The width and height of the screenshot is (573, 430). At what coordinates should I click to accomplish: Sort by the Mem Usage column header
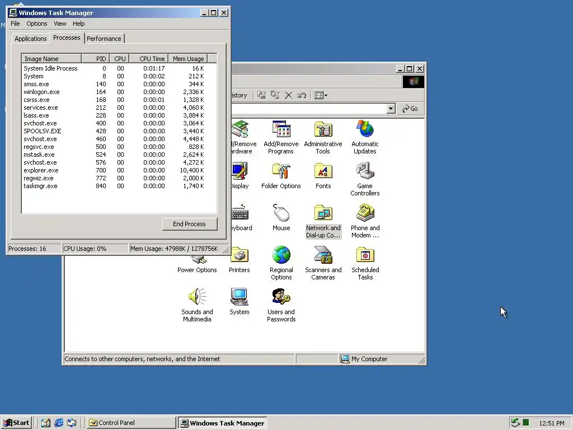tap(188, 58)
